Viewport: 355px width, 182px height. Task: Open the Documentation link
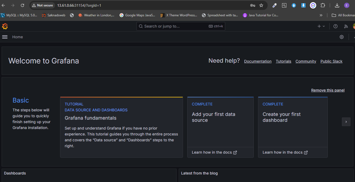coord(258,61)
